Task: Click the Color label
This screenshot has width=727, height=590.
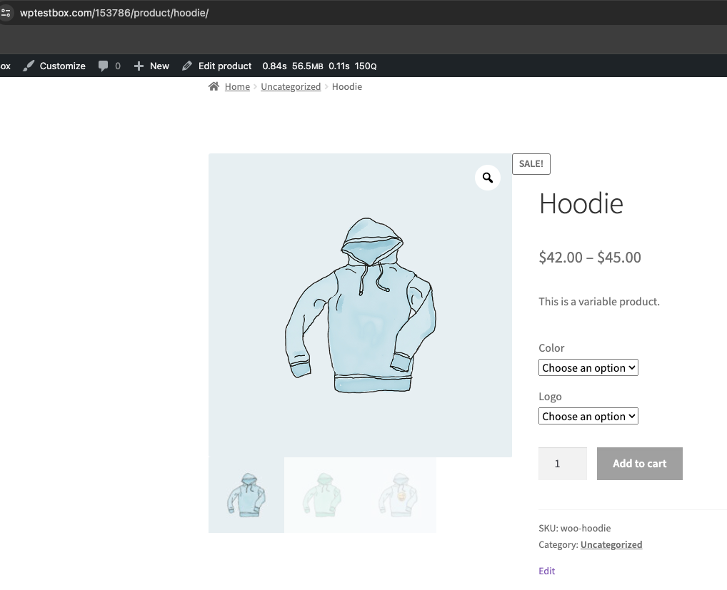Action: click(551, 348)
